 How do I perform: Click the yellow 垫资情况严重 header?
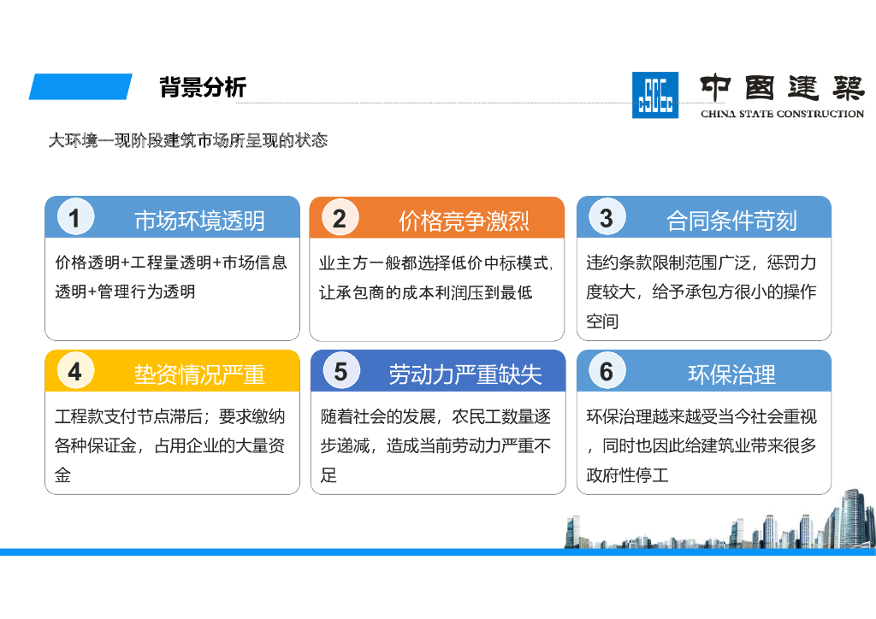click(198, 374)
